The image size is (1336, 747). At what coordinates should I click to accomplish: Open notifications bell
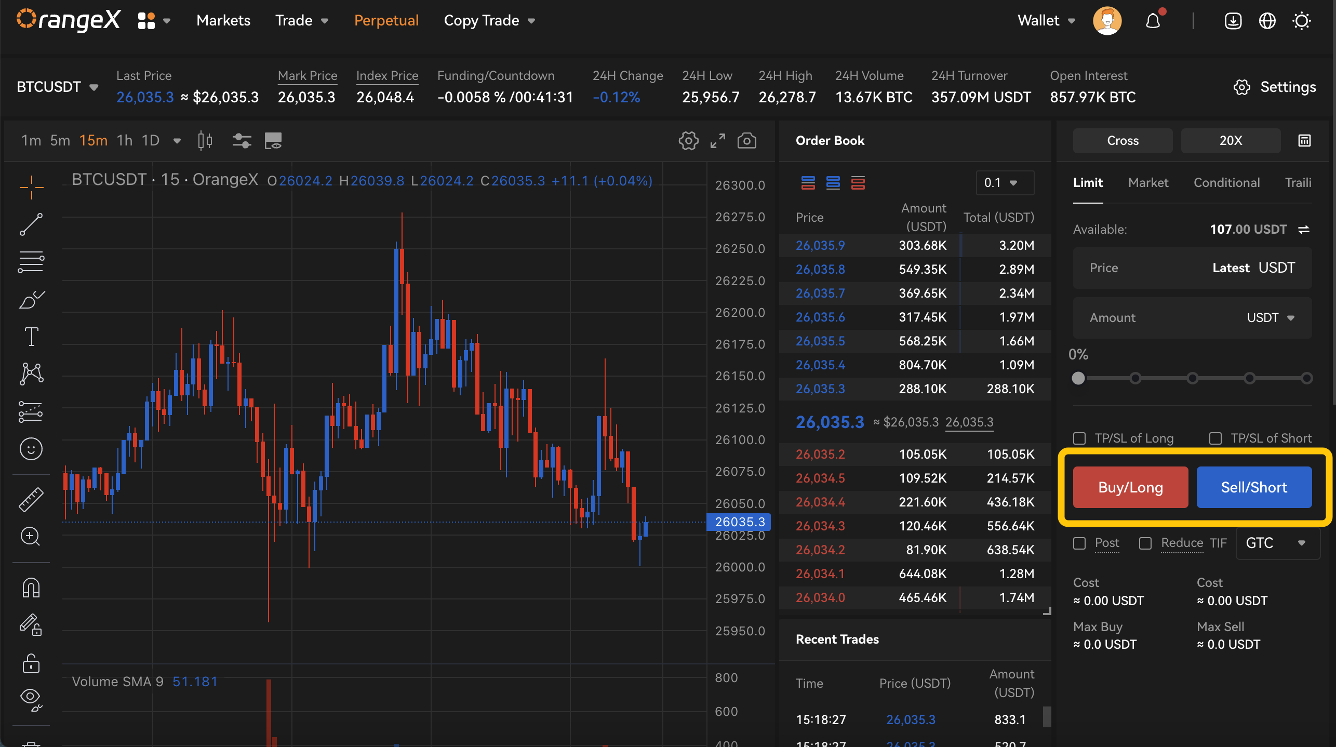[1153, 21]
